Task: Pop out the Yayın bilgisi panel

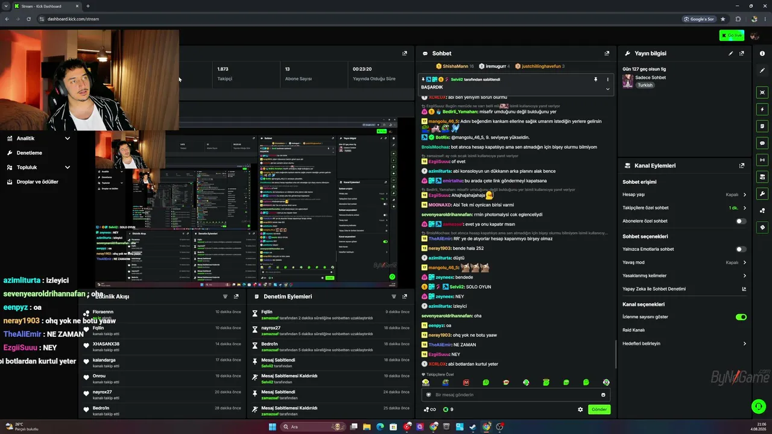Action: [742, 54]
